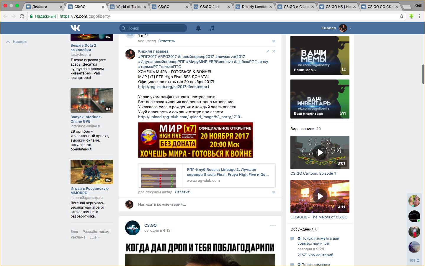Play the CS:GO Cartoon Episode 1 video

point(320,153)
